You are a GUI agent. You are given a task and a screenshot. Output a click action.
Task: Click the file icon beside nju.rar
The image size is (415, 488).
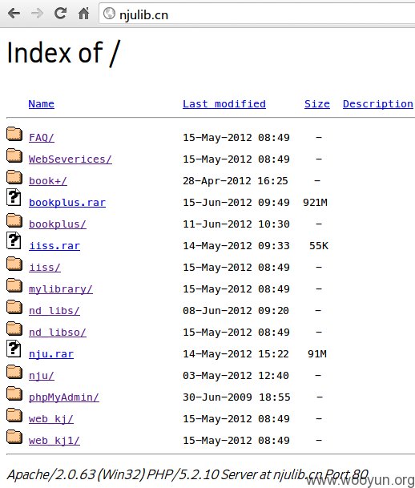click(x=14, y=349)
